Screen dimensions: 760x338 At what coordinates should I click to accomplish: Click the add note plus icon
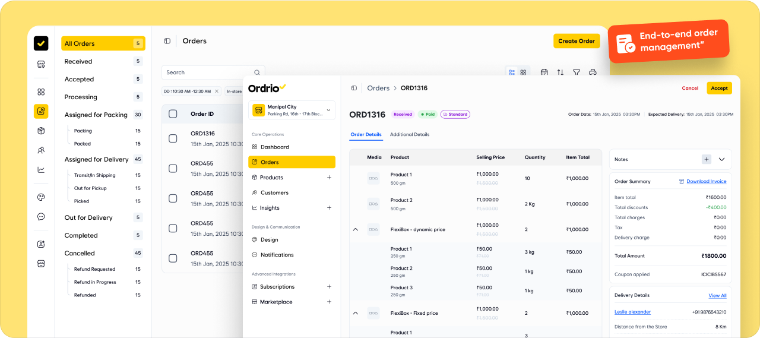point(706,159)
